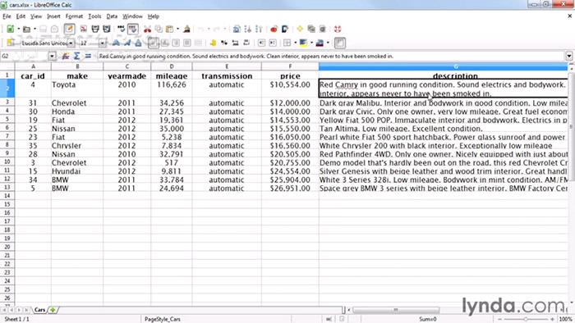Open the font size dropdown

[103, 43]
